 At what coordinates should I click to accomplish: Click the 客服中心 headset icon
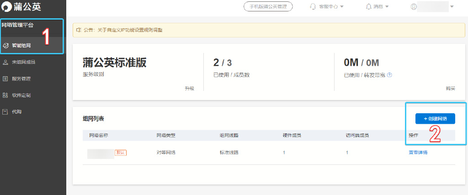point(313,6)
